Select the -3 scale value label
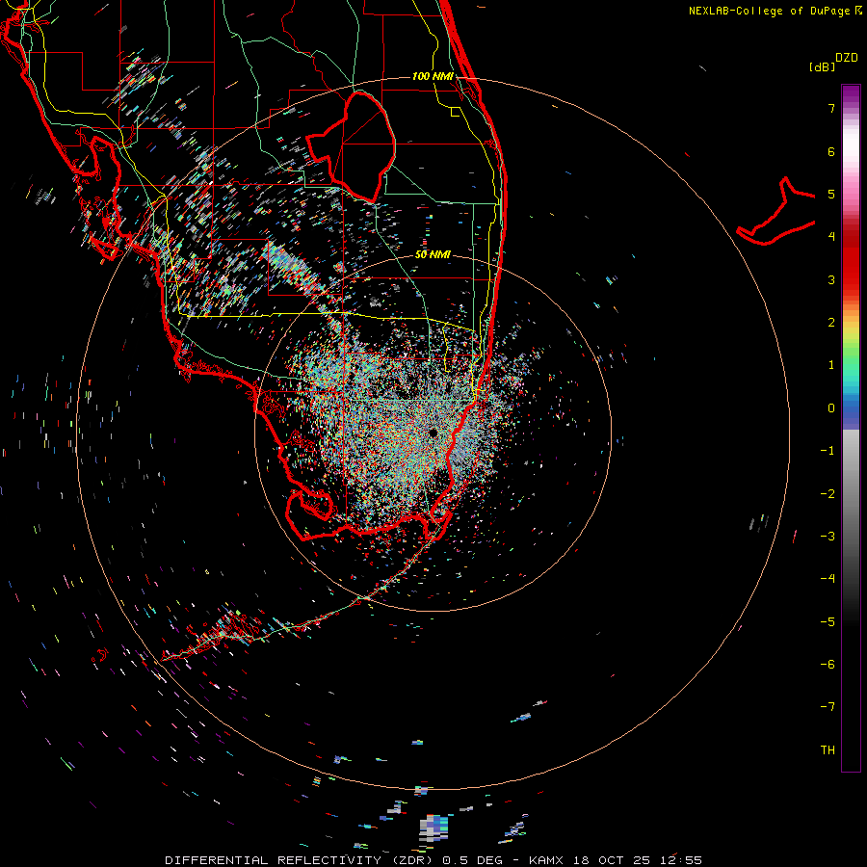The height and width of the screenshot is (867, 867). (x=828, y=537)
